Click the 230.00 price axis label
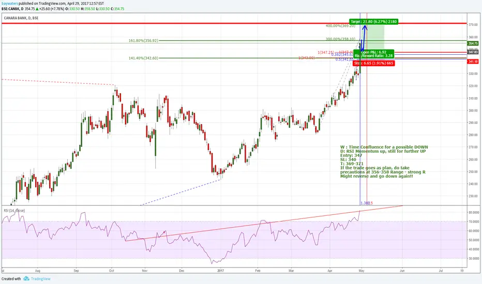Image resolution: width=482 pixels, height=284 pixels. pos(473,196)
